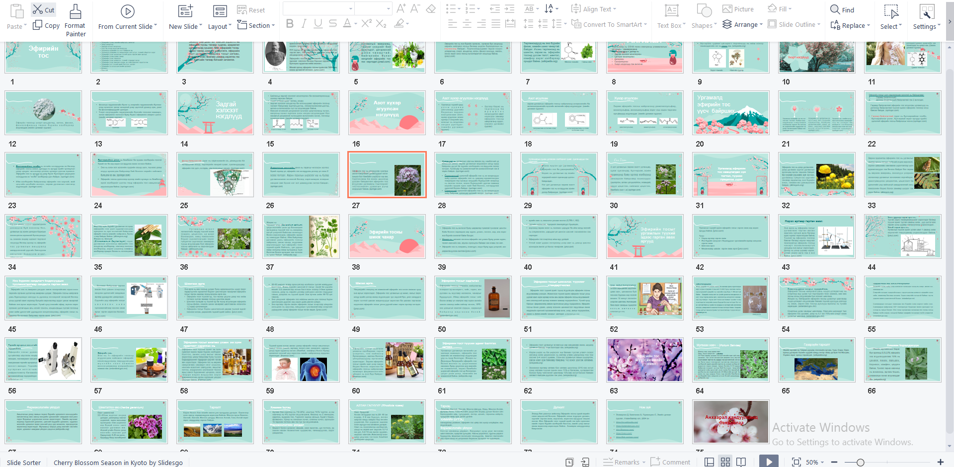This screenshot has width=954, height=467.
Task: Start slideshow from the Play button
Action: [x=769, y=462]
